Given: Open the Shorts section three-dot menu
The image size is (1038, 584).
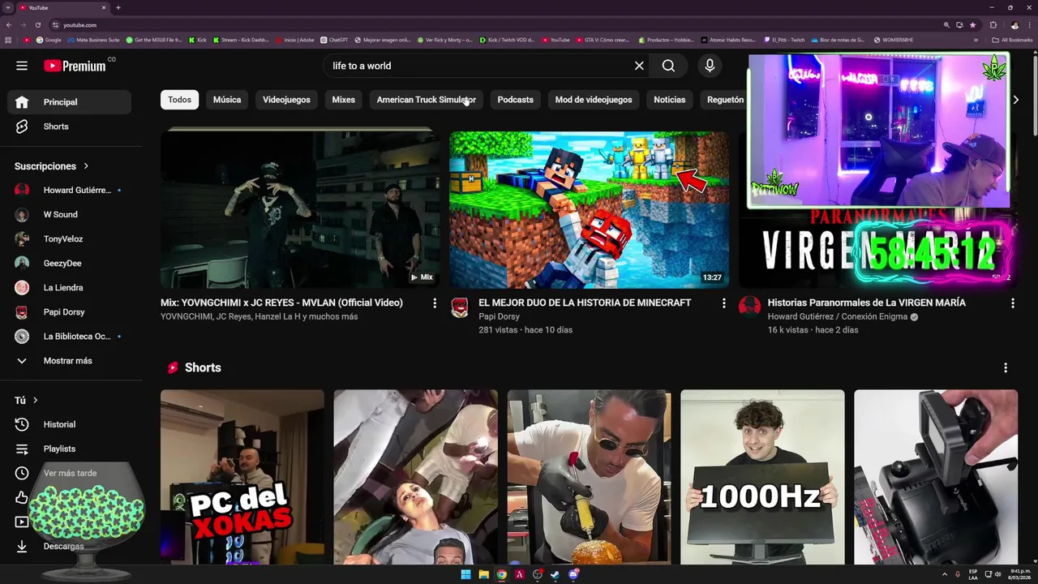Looking at the screenshot, I should point(1006,367).
